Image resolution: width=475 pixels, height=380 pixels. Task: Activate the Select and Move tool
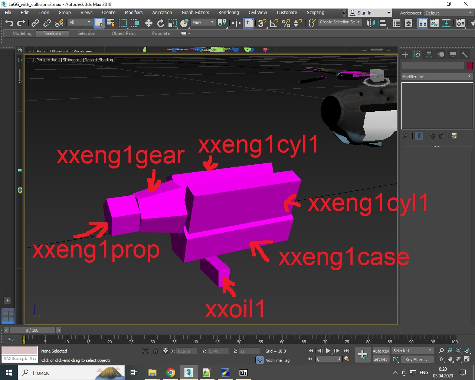(149, 23)
